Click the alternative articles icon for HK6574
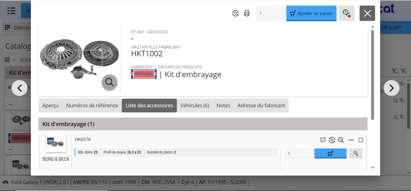The width and height of the screenshot is (411, 191). point(332,140)
